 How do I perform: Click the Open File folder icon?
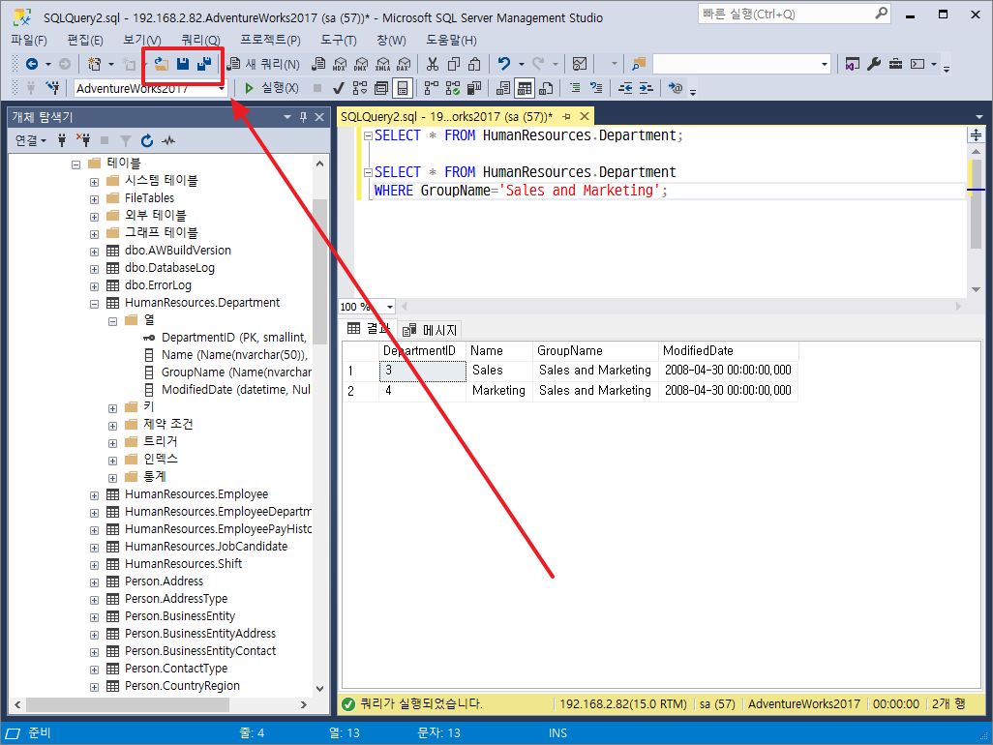(x=161, y=64)
